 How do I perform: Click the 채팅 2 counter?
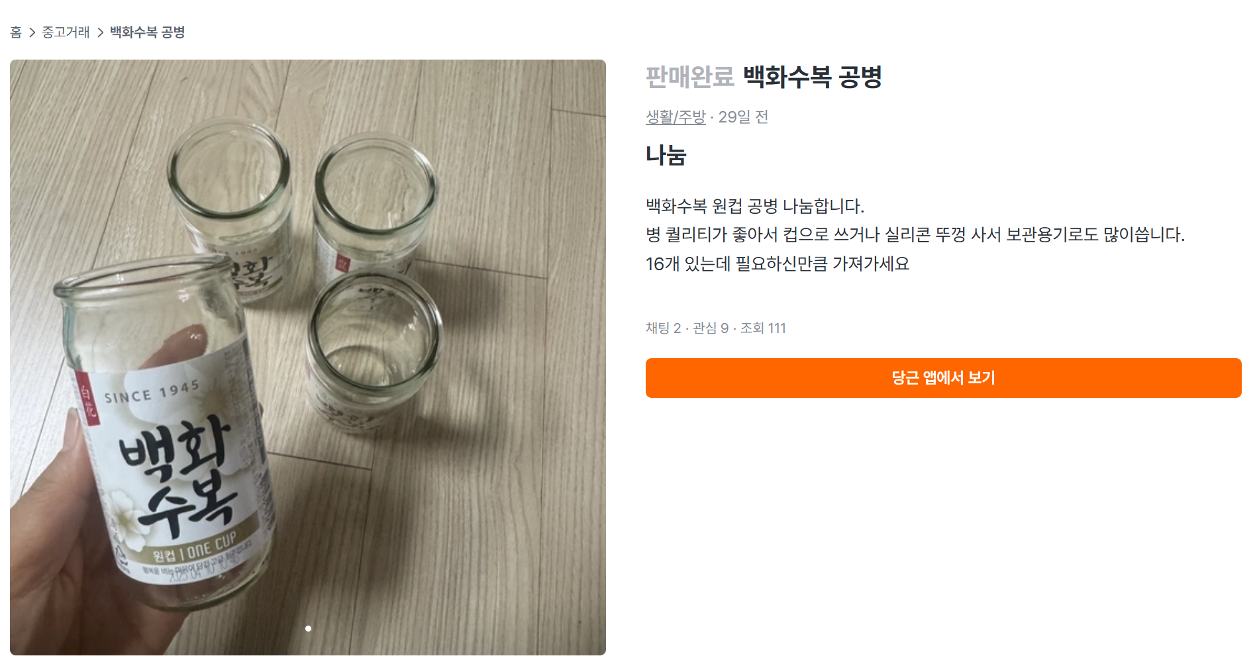tap(663, 328)
